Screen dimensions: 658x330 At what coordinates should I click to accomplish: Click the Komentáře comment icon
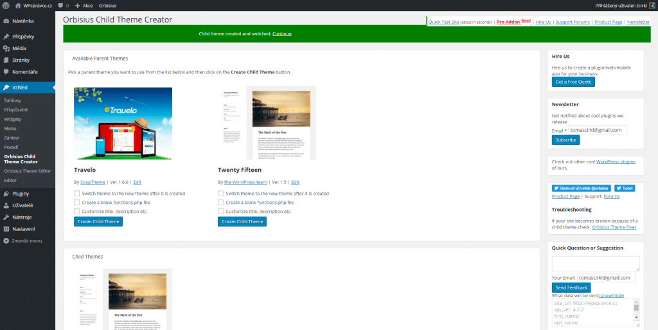pos(6,72)
